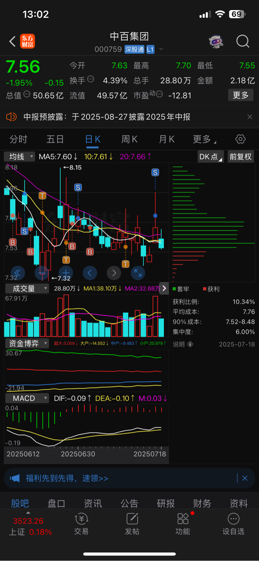Tap 获利 red legend

tap(211, 289)
